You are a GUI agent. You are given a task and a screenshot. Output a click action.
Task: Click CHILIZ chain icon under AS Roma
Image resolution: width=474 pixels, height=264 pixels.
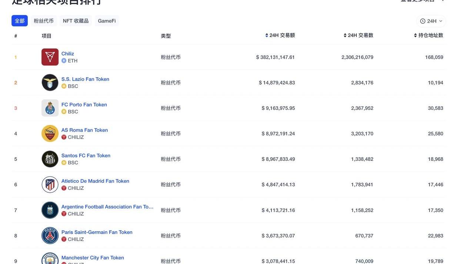(64, 137)
